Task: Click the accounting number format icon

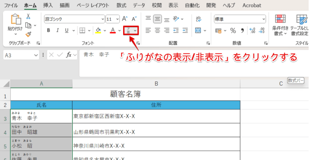Action: (x=218, y=31)
